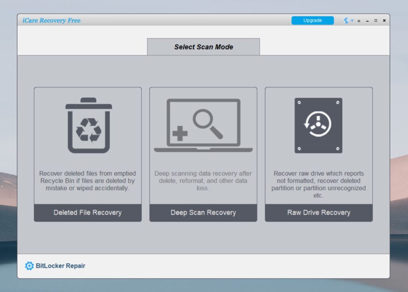Open Deleted File Recovery mode

click(88, 212)
